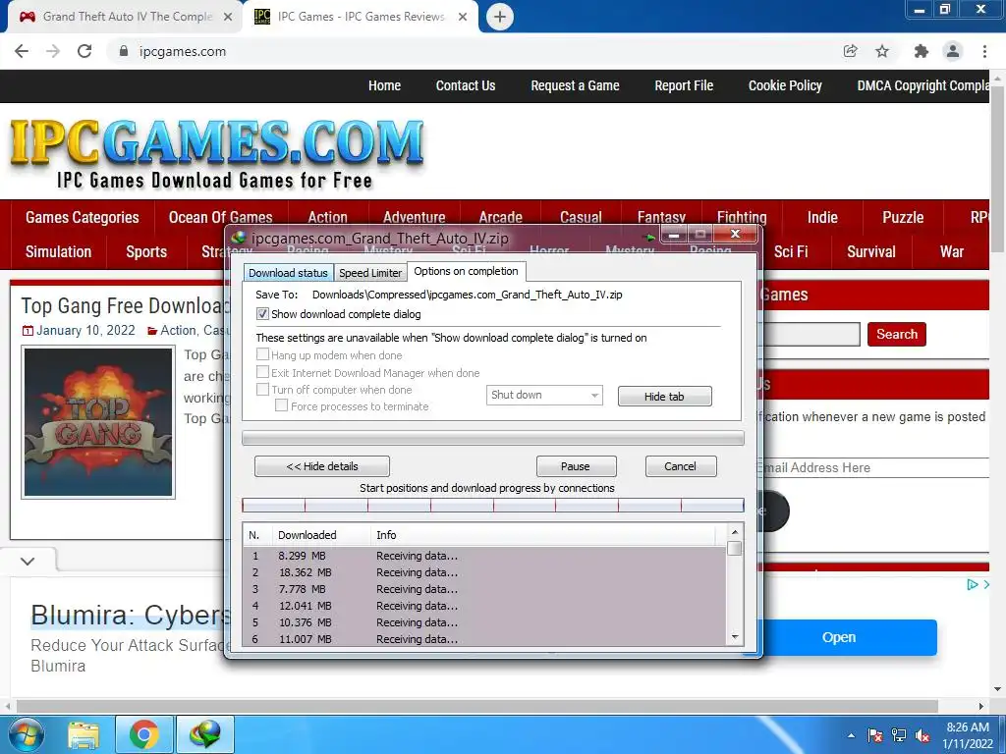This screenshot has width=1006, height=754.
Task: Toggle Force processes to terminate
Action: tap(281, 405)
